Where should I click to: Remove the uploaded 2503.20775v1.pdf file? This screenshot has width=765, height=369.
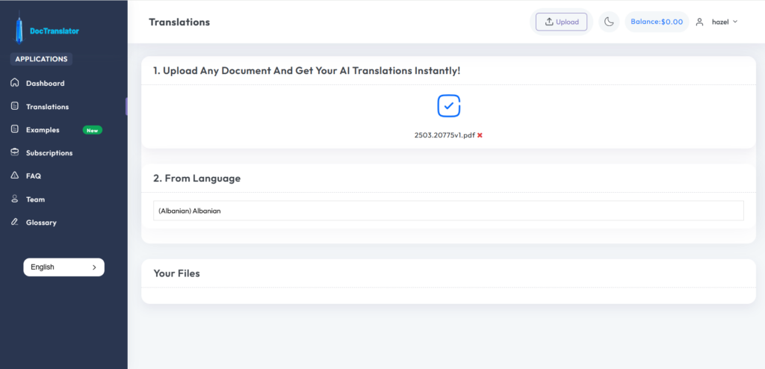click(x=480, y=135)
